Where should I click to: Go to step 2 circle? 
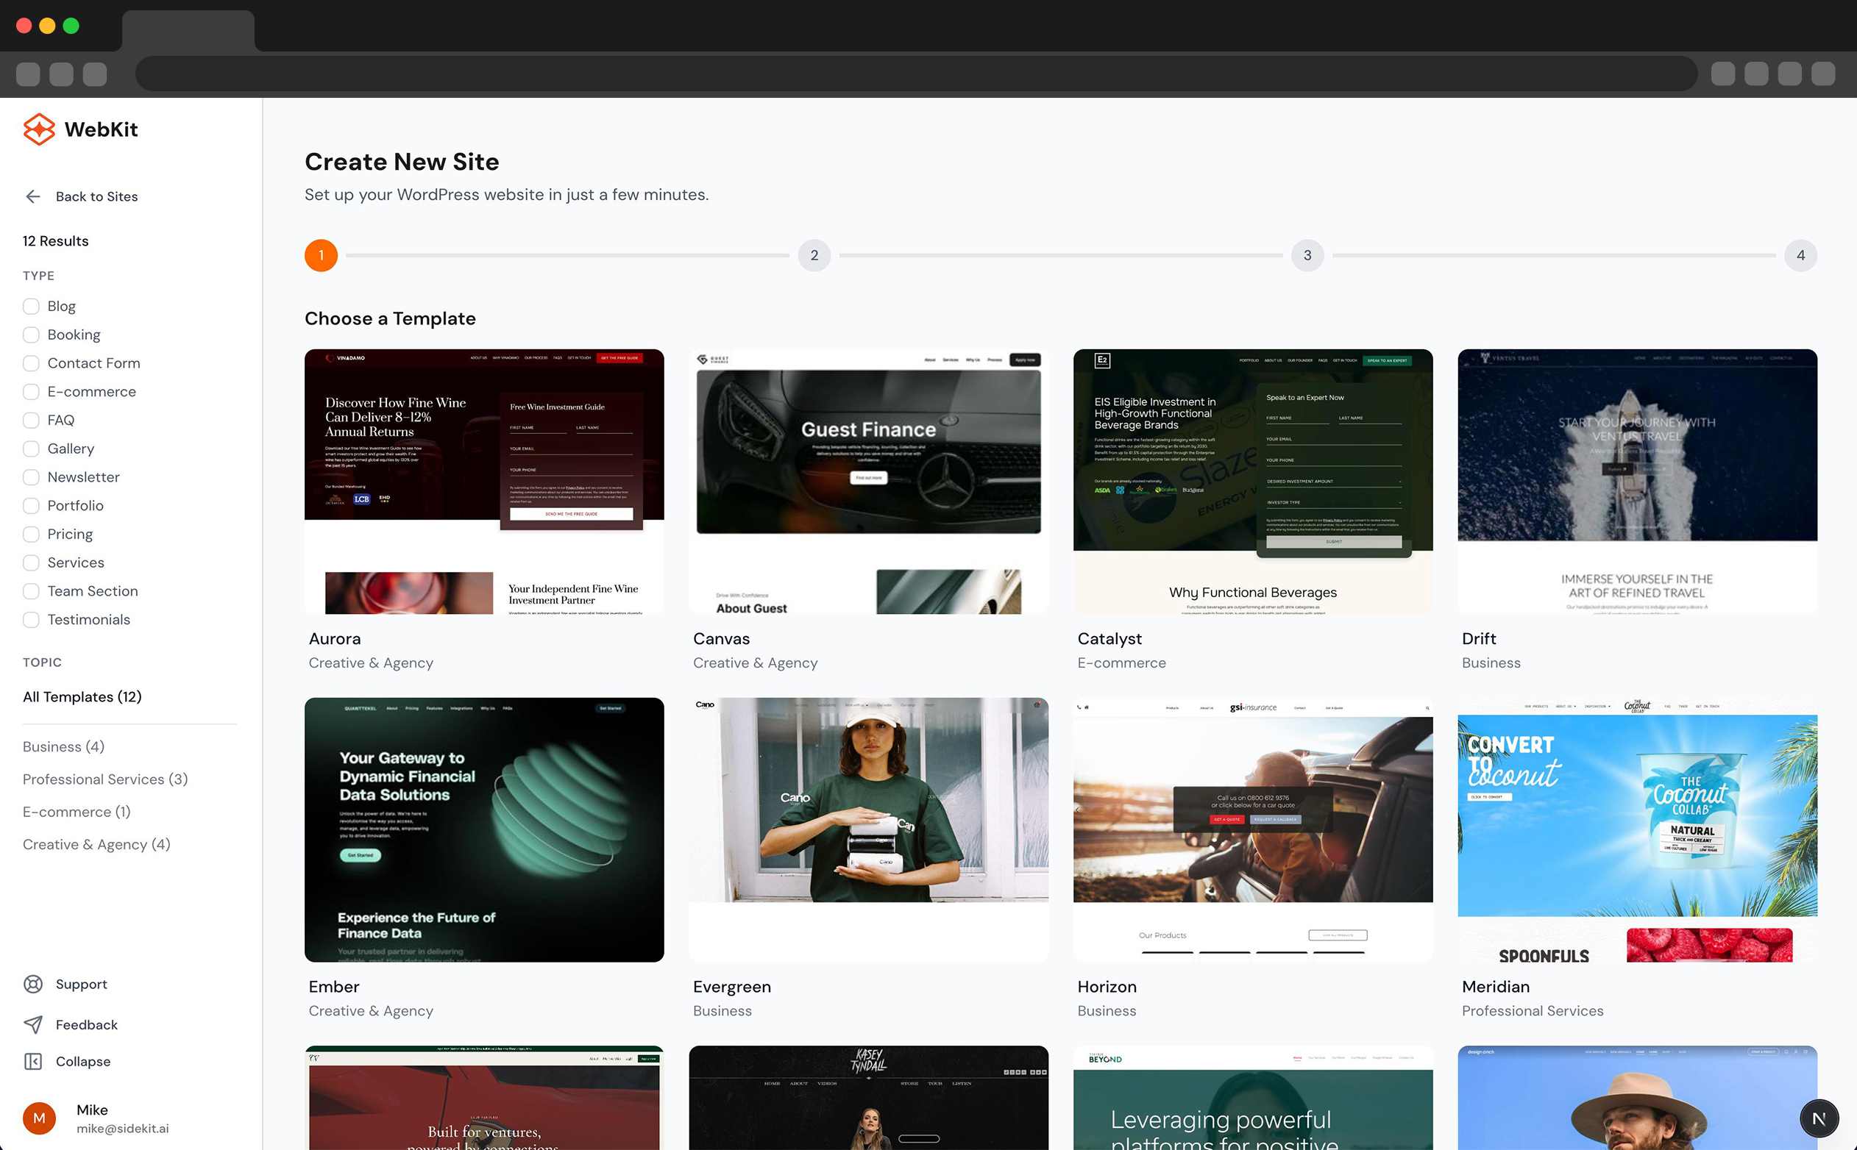(x=814, y=256)
